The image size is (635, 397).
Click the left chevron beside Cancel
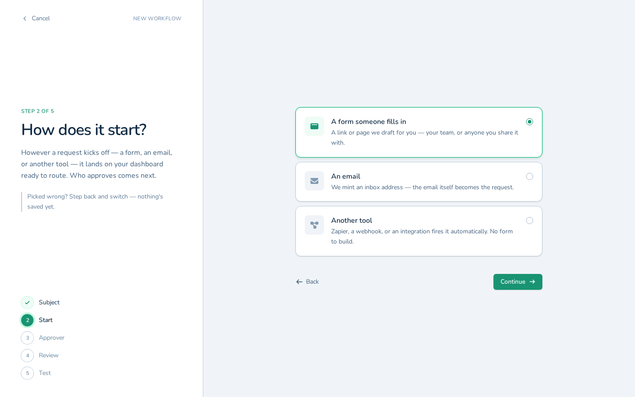coord(25,19)
